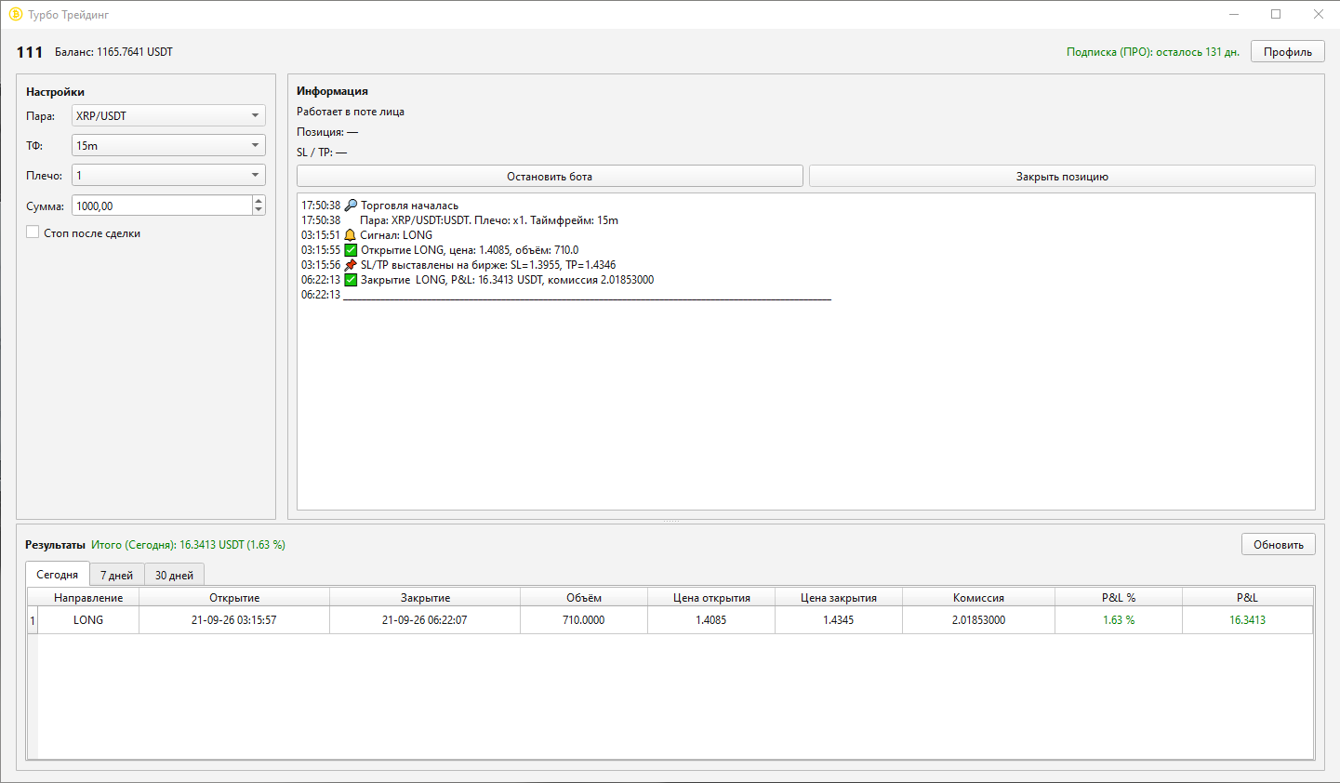Click the Итого (Сегодня) summary text
Image resolution: width=1340 pixels, height=783 pixels.
(188, 545)
